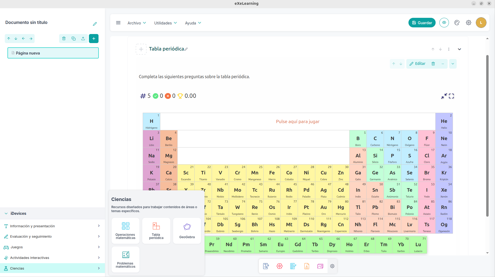
Task: Select the Página nueva page in tree
Action: coord(53,53)
